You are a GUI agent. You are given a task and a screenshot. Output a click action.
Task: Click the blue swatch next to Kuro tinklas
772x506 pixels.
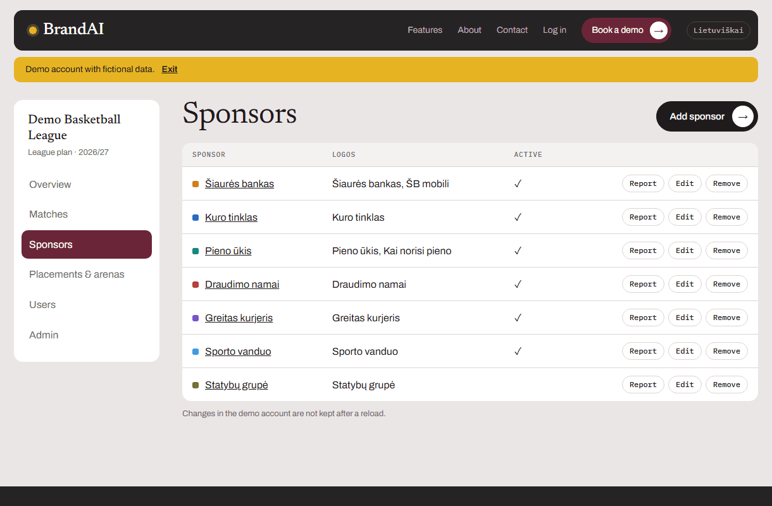196,218
